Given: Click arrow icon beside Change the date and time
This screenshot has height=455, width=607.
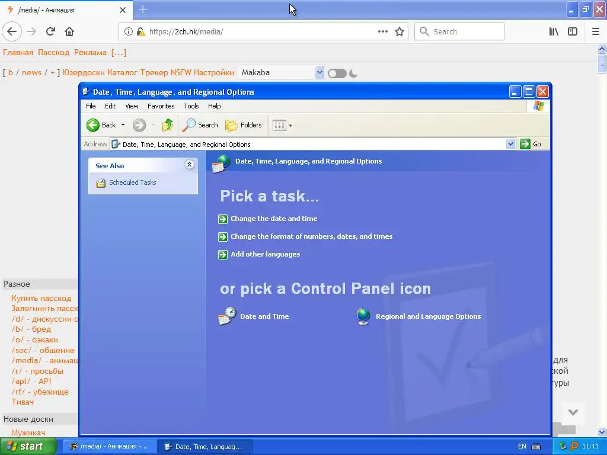Looking at the screenshot, I should (223, 219).
